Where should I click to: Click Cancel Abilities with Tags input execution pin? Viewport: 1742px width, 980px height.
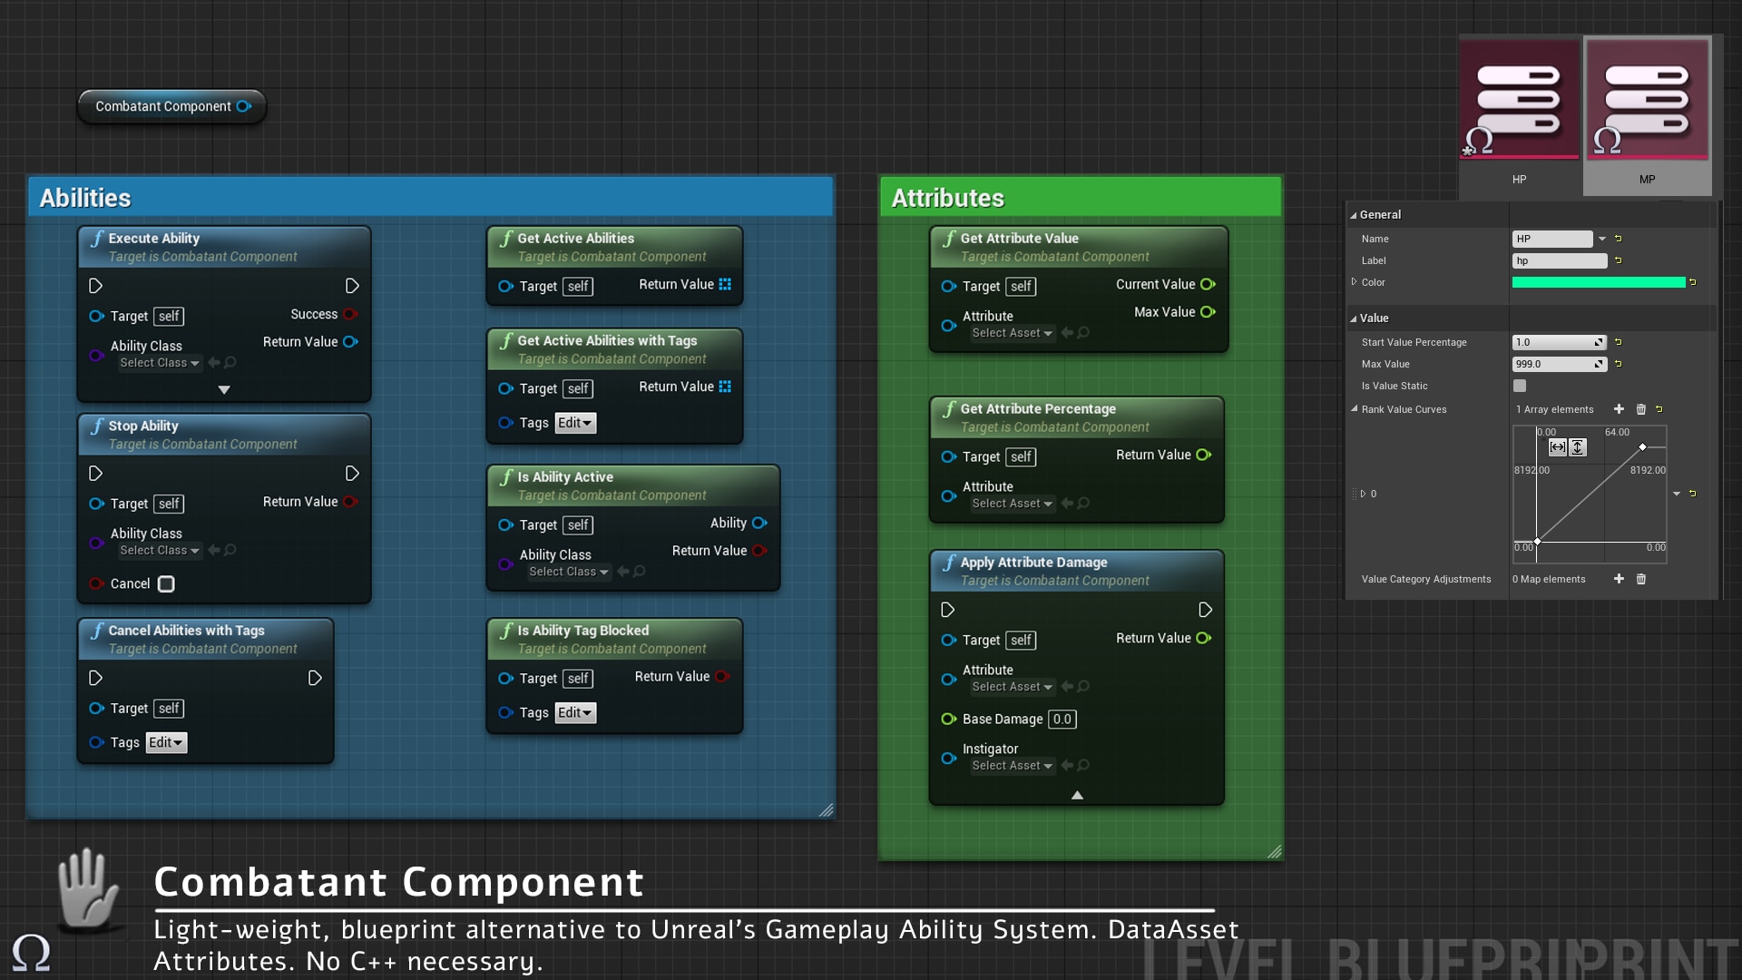[95, 678]
